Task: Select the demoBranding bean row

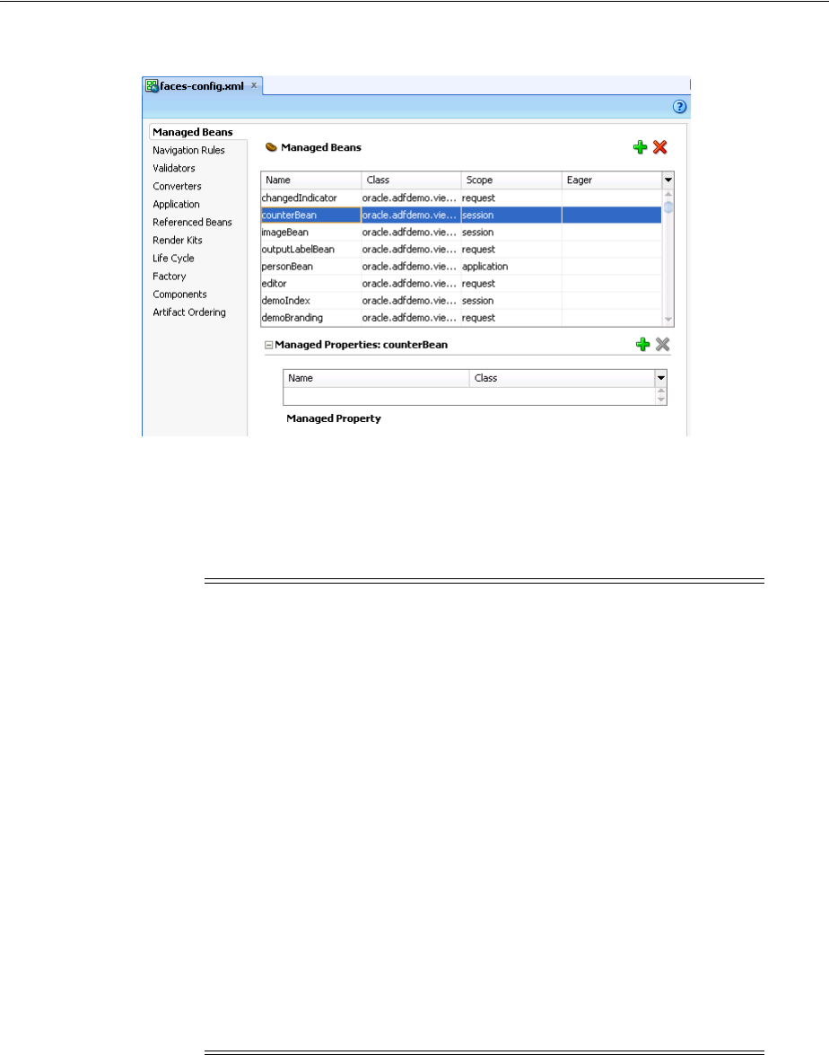Action: click(461, 318)
